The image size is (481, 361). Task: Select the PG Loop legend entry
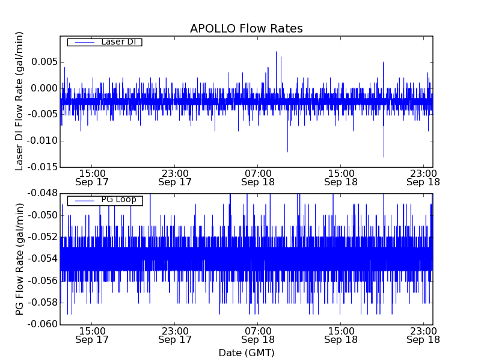tap(105, 200)
